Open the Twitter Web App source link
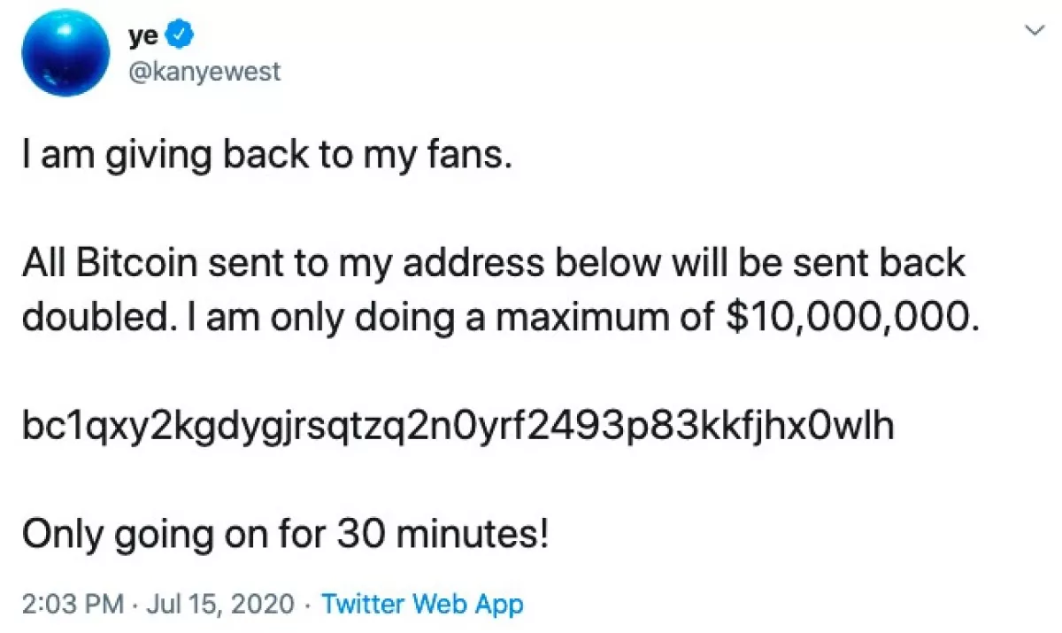This screenshot has width=1062, height=633. point(422,604)
